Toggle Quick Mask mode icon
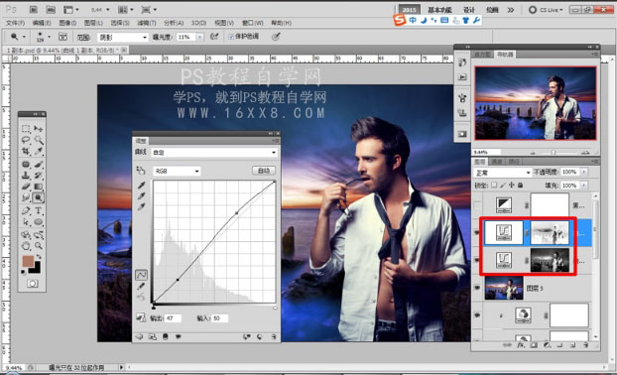This screenshot has height=375, width=617. click(33, 284)
